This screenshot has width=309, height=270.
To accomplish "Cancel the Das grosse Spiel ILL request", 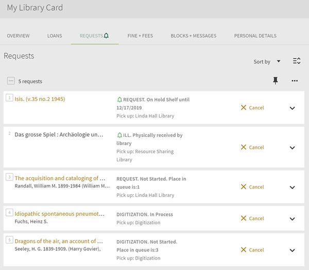I will pyautogui.click(x=252, y=147).
